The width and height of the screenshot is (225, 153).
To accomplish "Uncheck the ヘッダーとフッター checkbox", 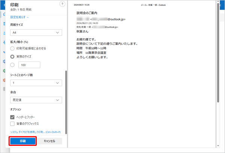I will tap(12, 117).
